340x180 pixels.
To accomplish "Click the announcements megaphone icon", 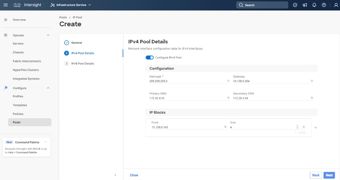I will tap(305, 5).
